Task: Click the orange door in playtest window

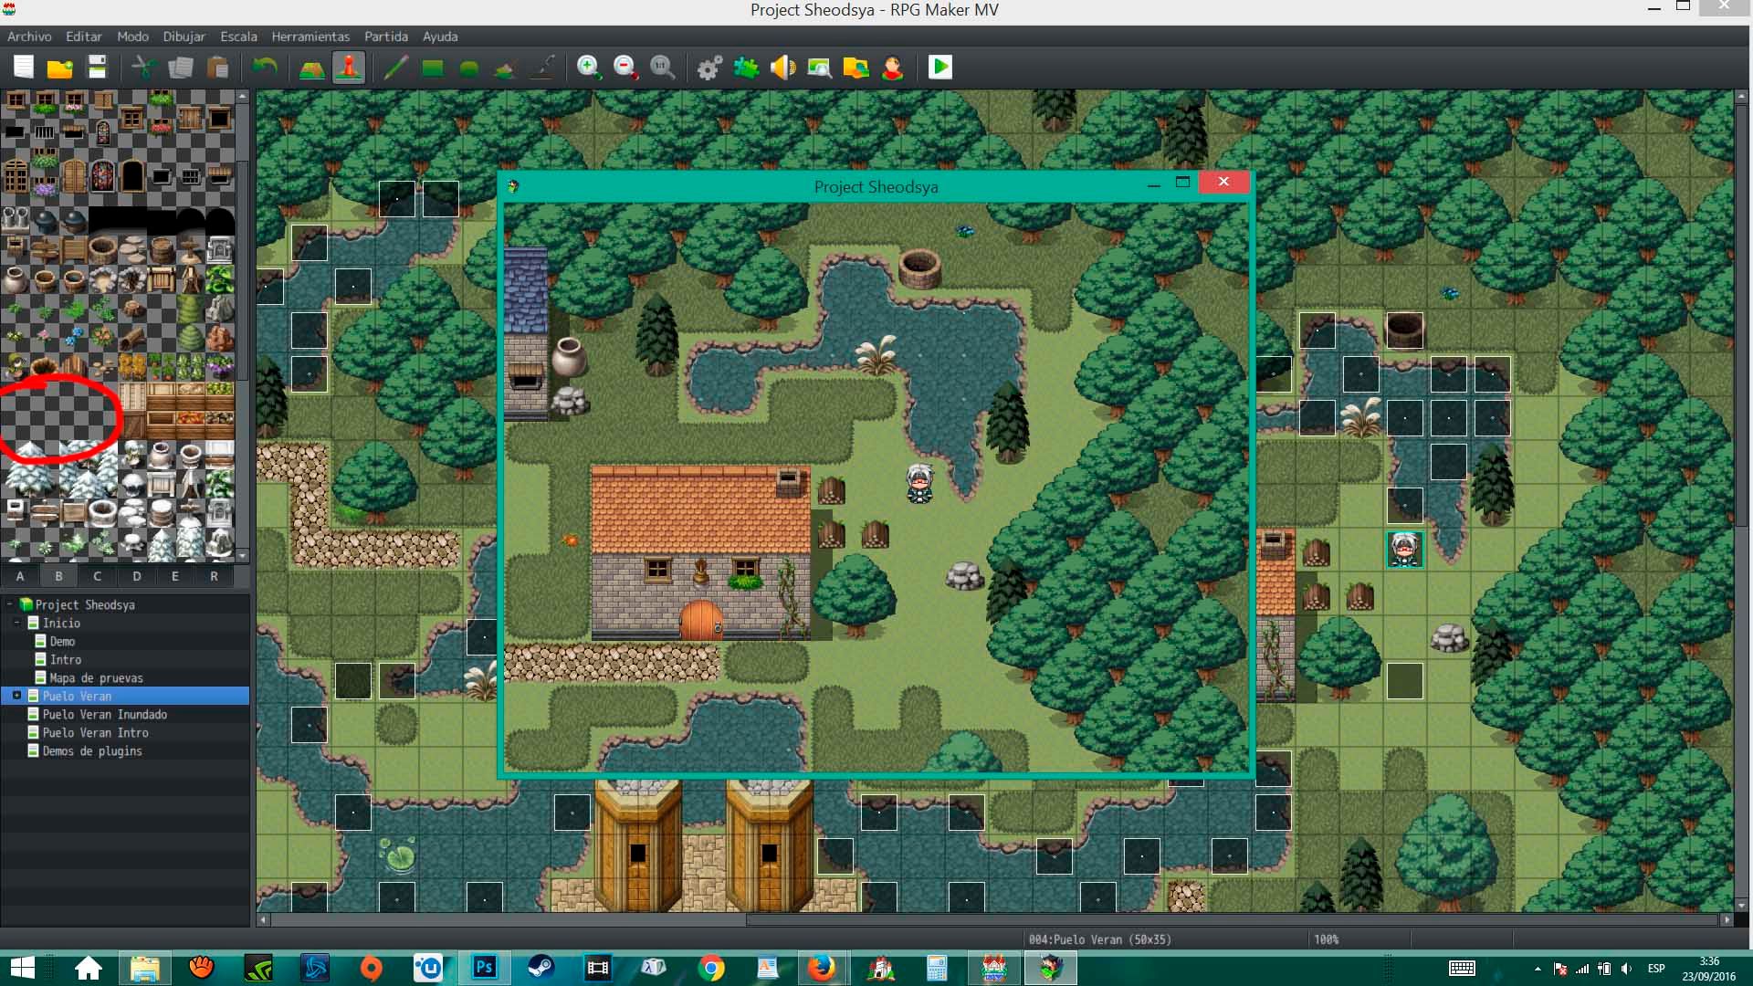Action: [x=701, y=619]
